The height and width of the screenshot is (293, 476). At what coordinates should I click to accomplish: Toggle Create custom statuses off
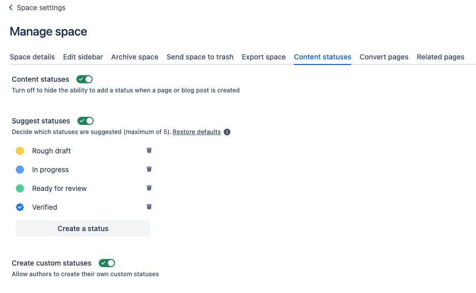107,263
